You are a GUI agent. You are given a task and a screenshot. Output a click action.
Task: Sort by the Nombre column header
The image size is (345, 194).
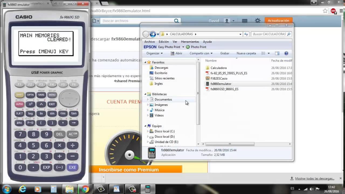[x=211, y=61]
